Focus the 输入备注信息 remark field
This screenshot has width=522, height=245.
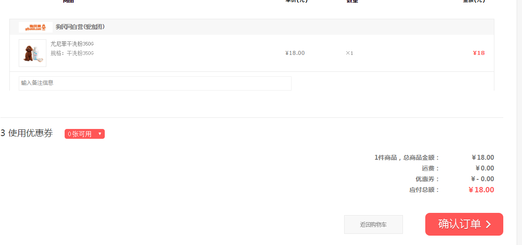tap(155, 83)
